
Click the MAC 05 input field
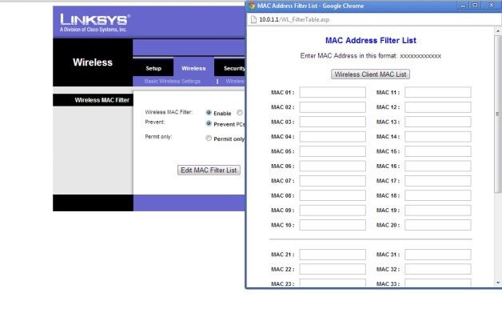coord(333,151)
